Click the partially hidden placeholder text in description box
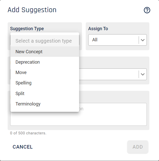This screenshot has height=161, width=159. tap(81, 109)
